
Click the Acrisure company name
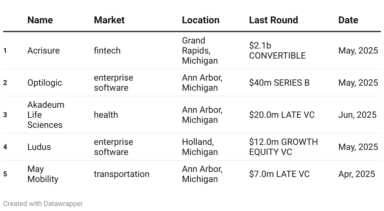43,51
